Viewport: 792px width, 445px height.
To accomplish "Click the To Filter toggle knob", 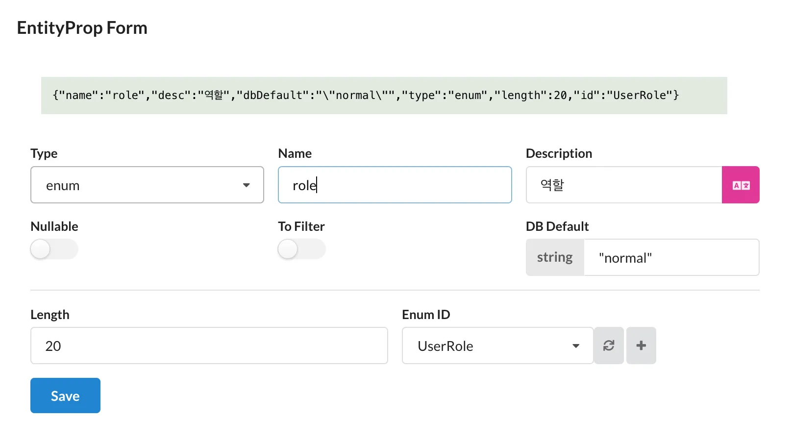I will pos(287,249).
